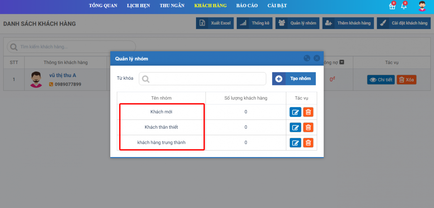Delete the "Khách mới" group

[x=308, y=112]
